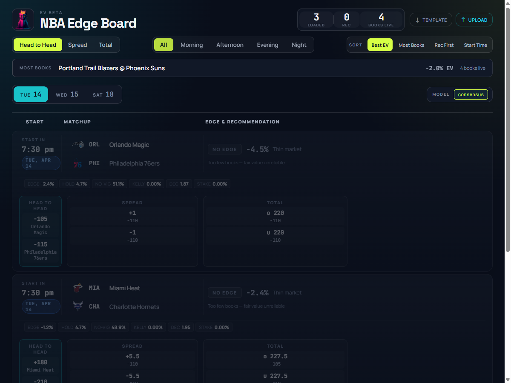Click the EDGE -1.2% chip
The image size is (511, 383).
click(40, 327)
